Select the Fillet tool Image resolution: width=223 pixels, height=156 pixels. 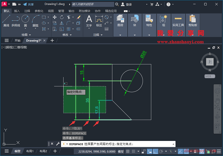(69, 23)
